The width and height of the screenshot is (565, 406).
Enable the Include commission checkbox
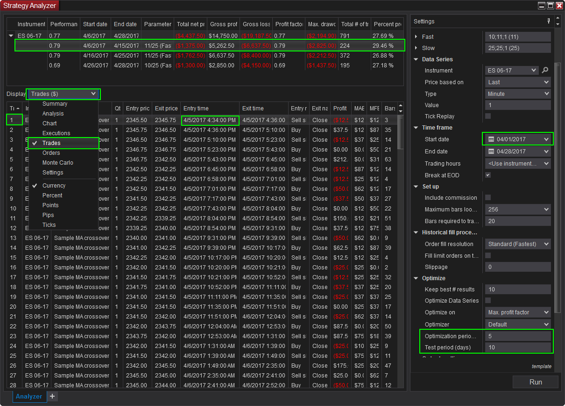coord(488,197)
